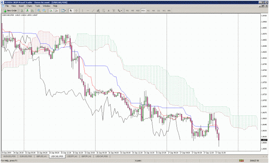Switch timeframe to M5
269x163 pixels.
point(133,11)
